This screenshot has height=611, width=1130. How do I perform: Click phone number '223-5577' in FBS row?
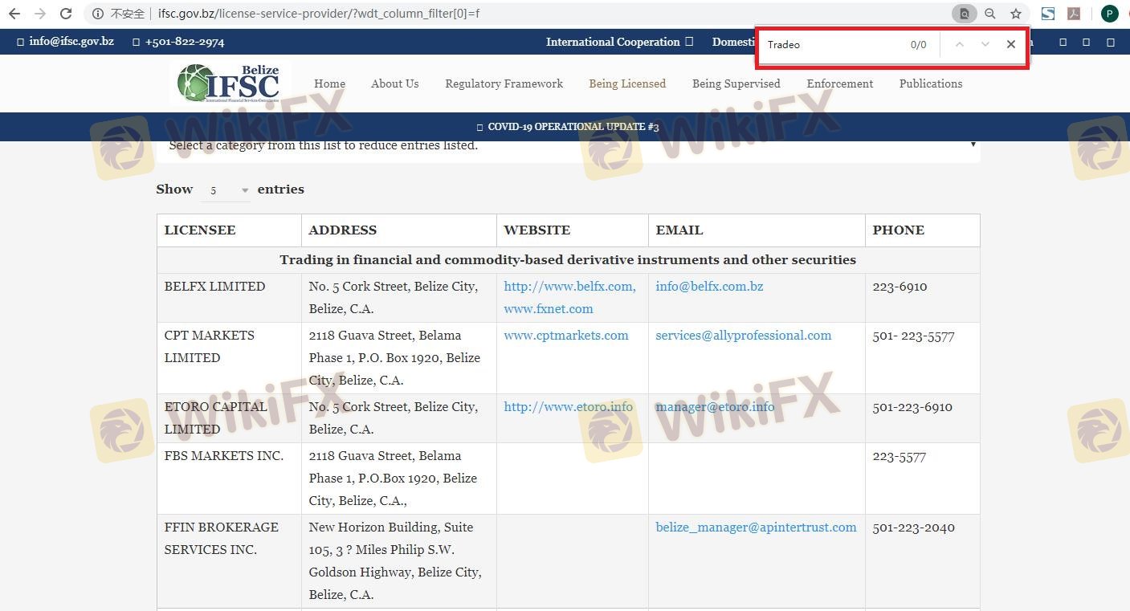tap(900, 457)
